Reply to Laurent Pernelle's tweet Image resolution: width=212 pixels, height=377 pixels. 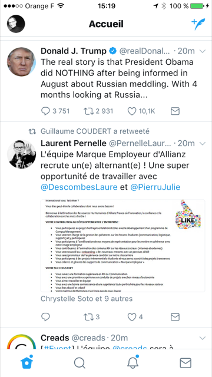[x=45, y=317]
